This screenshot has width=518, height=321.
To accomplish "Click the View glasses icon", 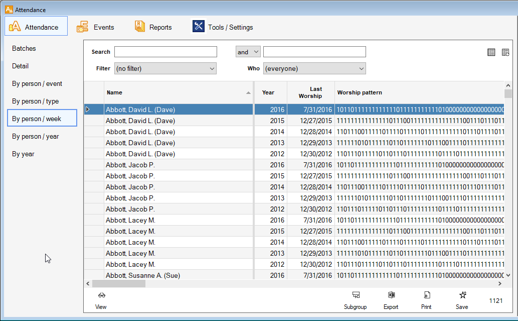I will tap(101, 295).
